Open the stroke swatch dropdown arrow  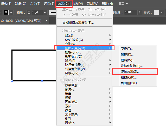pos(11,13)
